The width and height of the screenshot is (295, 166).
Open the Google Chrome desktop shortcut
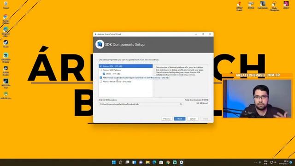coord(6,19)
